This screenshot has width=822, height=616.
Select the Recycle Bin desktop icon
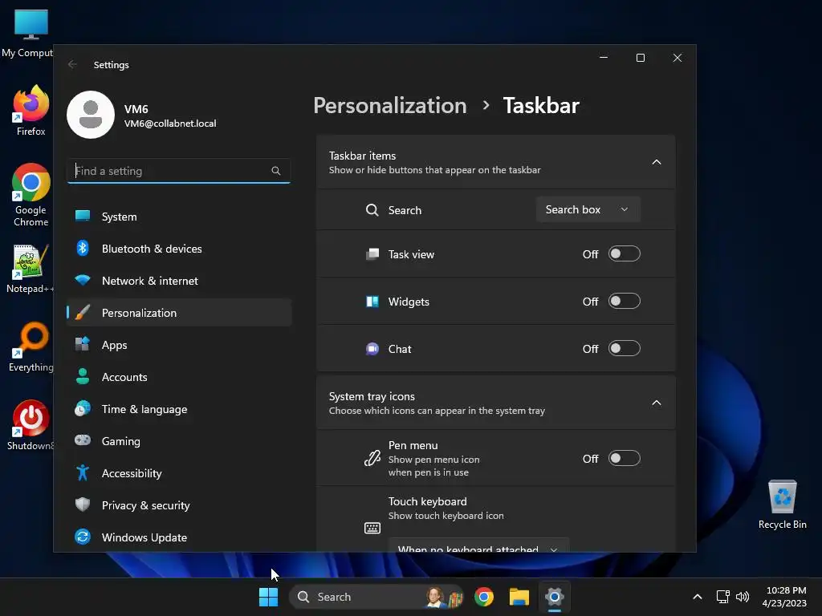tap(782, 505)
